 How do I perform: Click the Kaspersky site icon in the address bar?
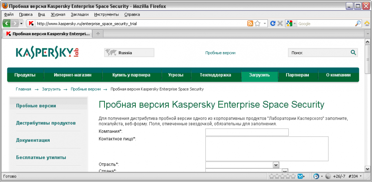point(31,23)
